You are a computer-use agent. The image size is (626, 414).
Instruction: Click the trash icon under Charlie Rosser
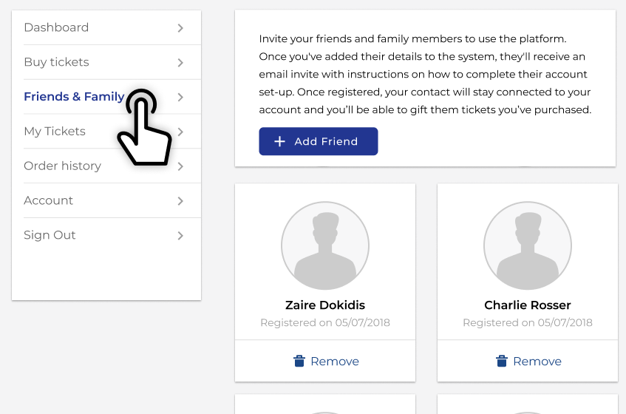(501, 361)
